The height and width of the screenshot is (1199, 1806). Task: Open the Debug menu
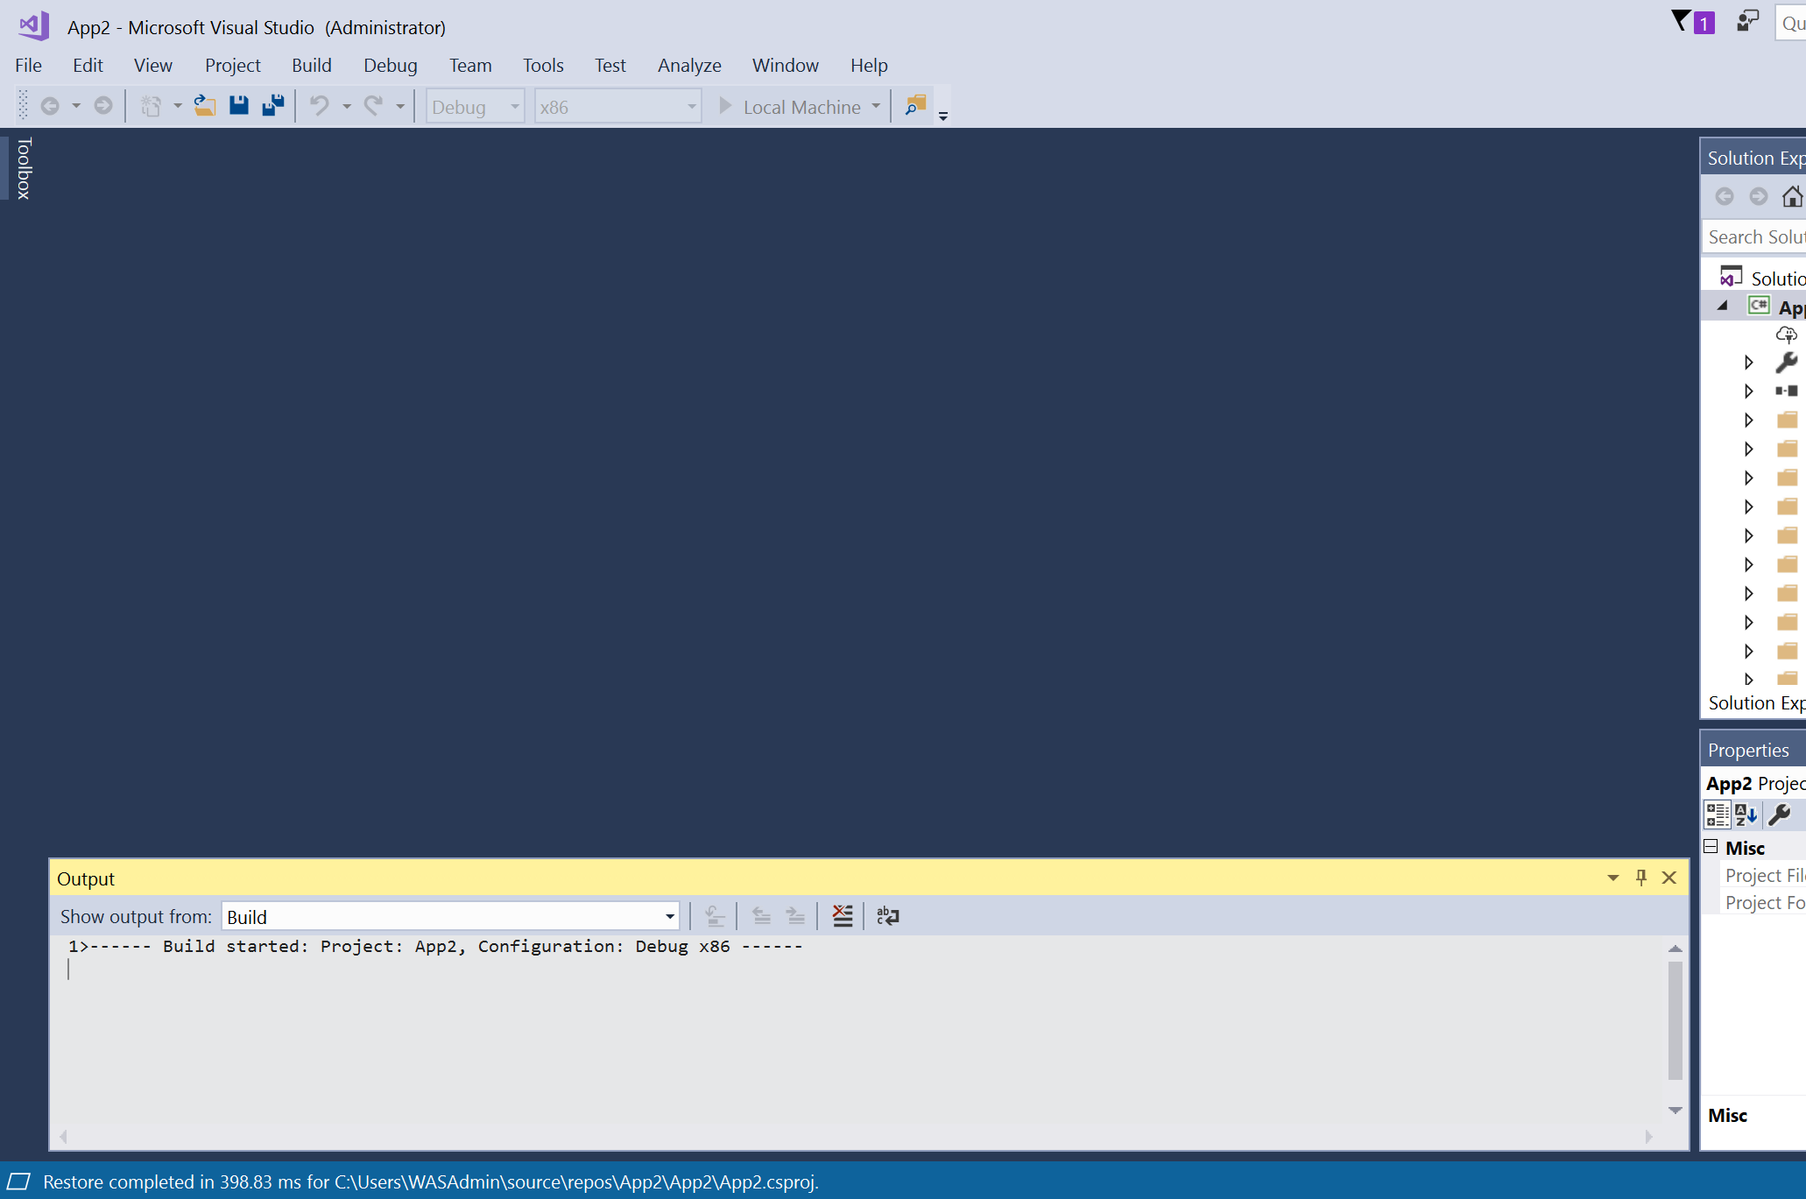[391, 65]
